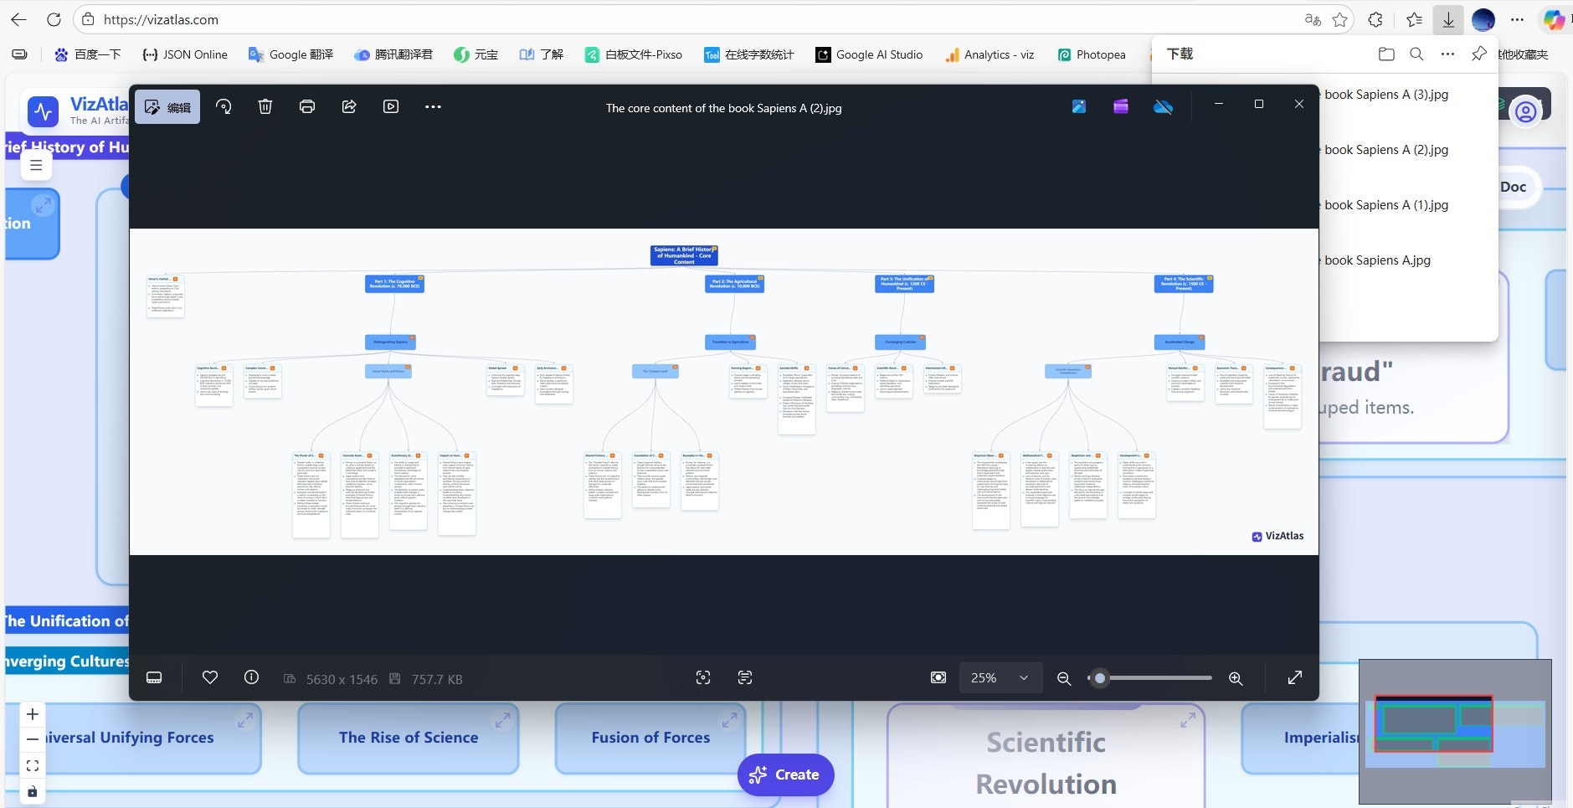Extract text from the image with OCR icon
Screen dimensions: 1573x808
pos(745,677)
